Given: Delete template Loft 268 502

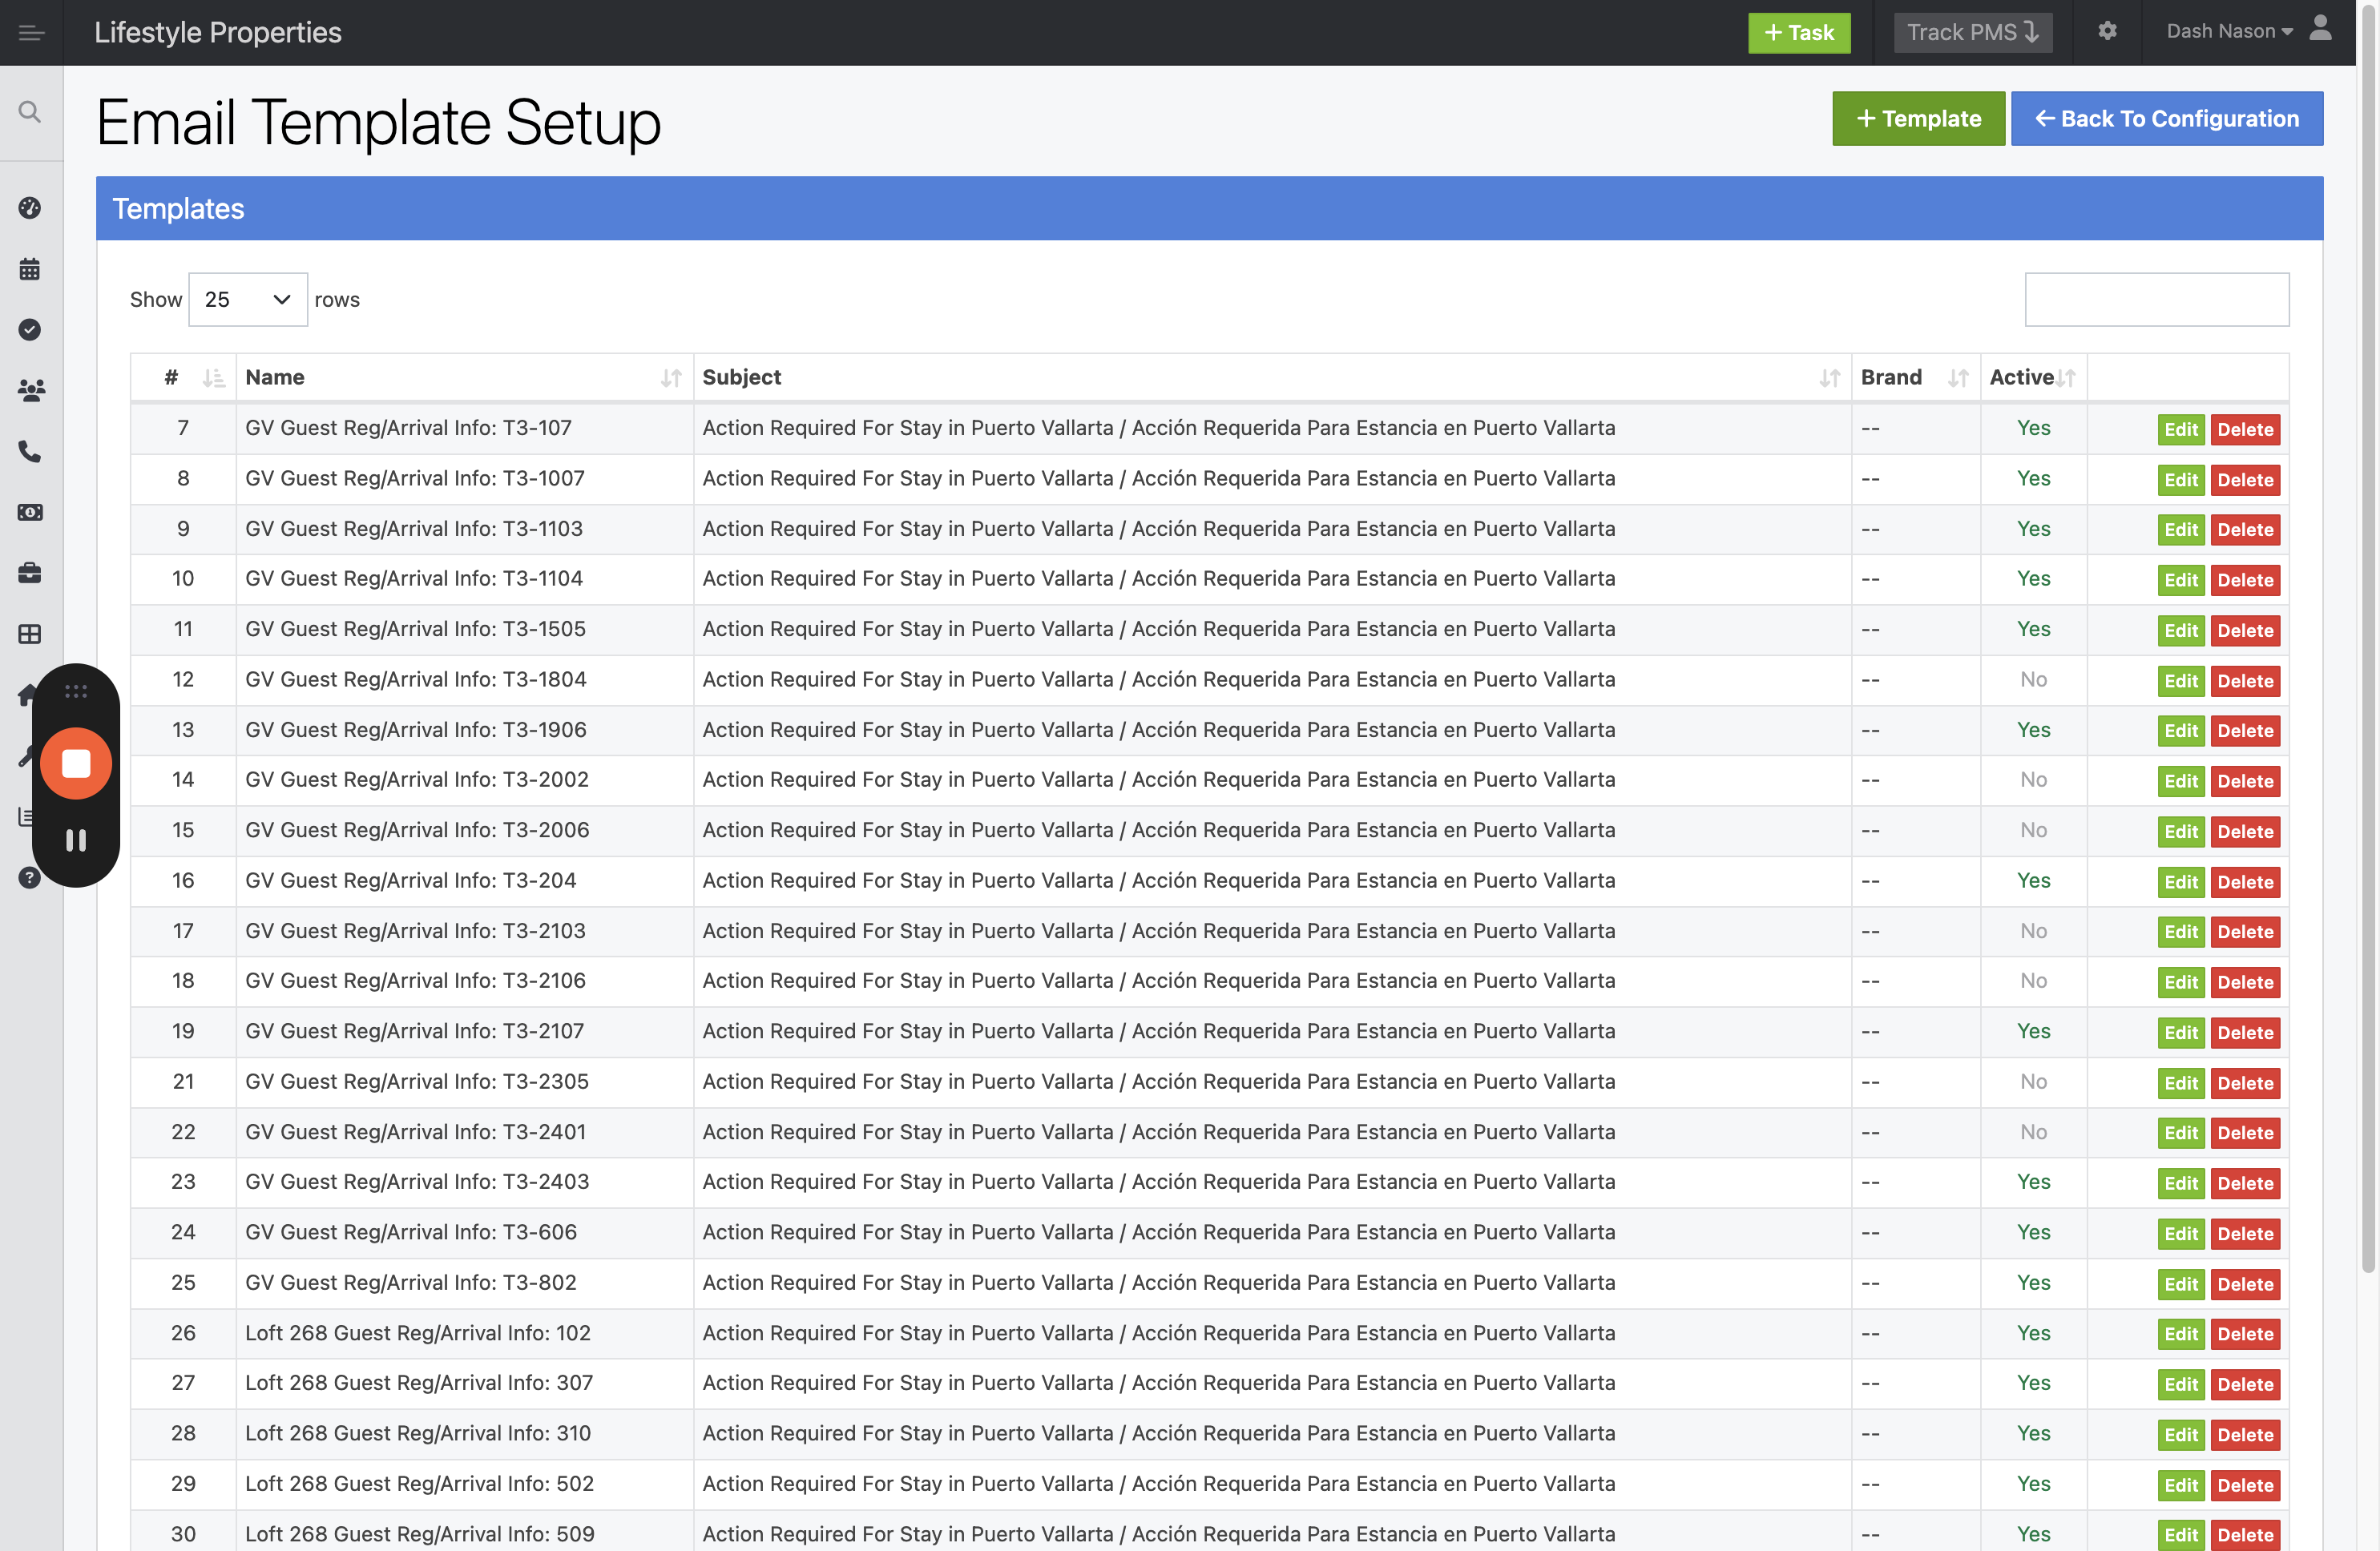Looking at the screenshot, I should [x=2245, y=1485].
